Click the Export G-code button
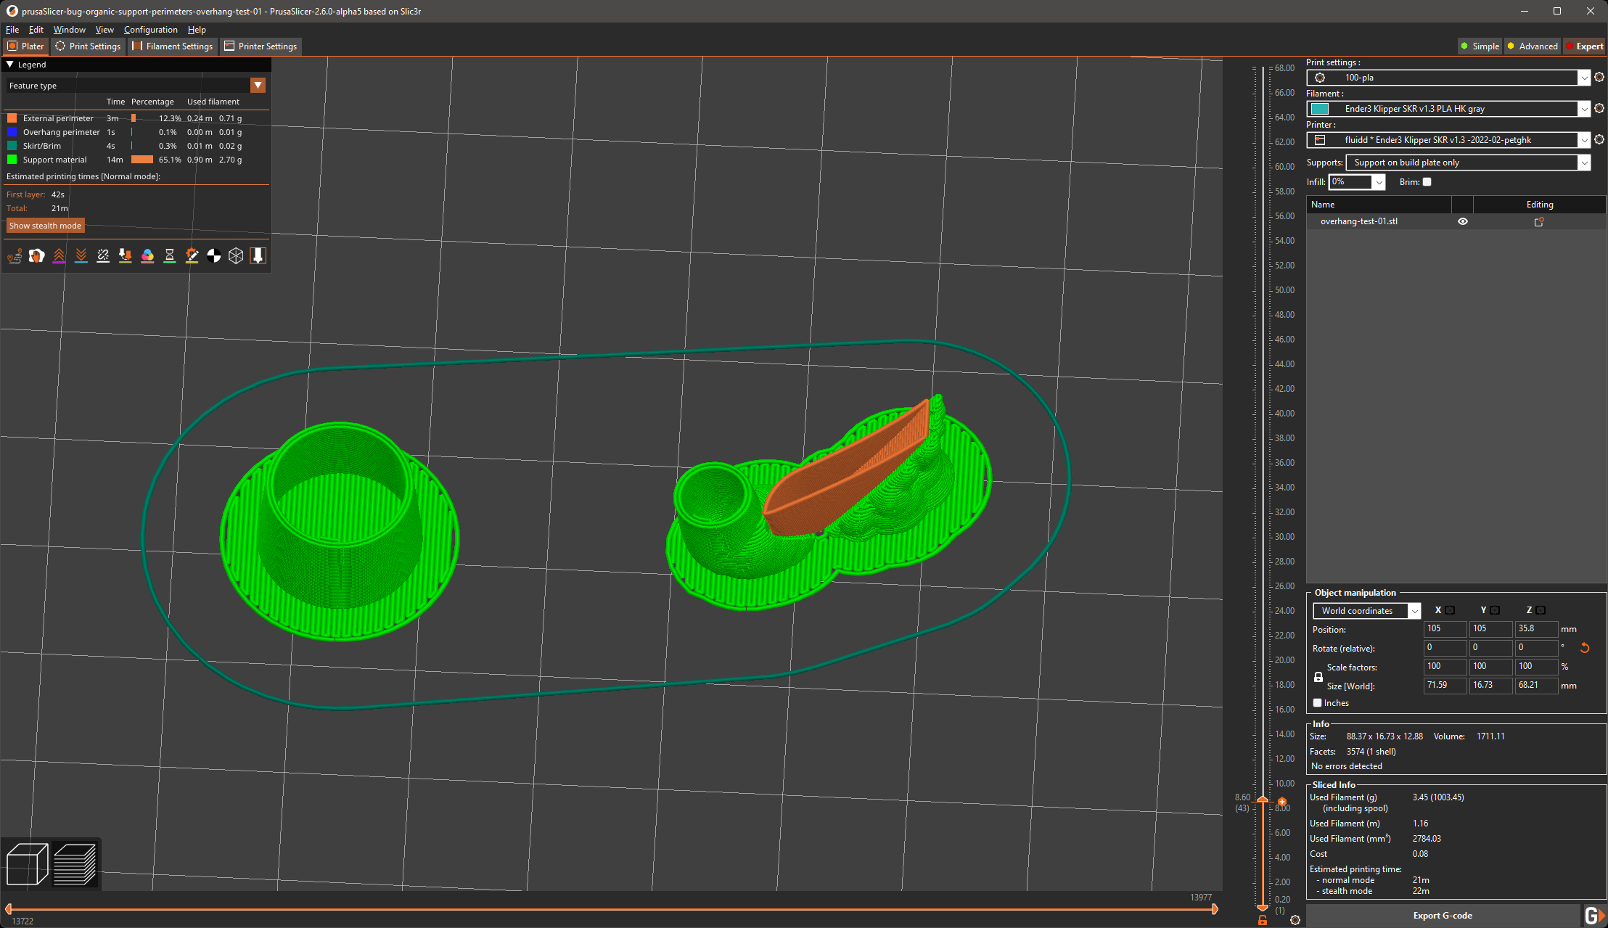 [1443, 915]
